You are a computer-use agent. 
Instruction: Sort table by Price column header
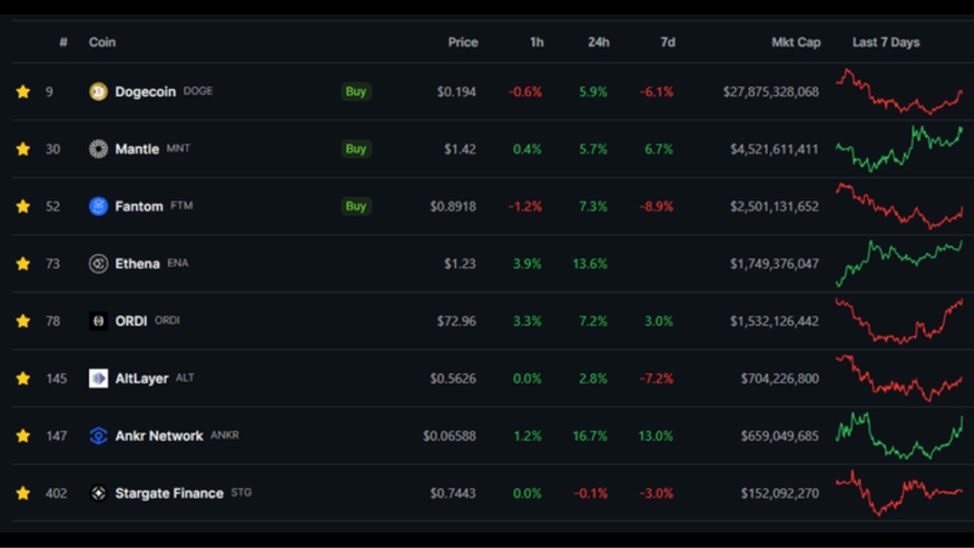coord(463,42)
